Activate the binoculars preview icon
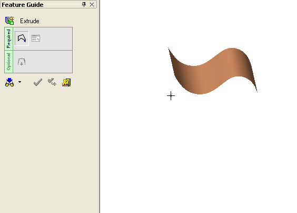Image resolution: width=297 pixels, height=213 pixels. tap(9, 82)
